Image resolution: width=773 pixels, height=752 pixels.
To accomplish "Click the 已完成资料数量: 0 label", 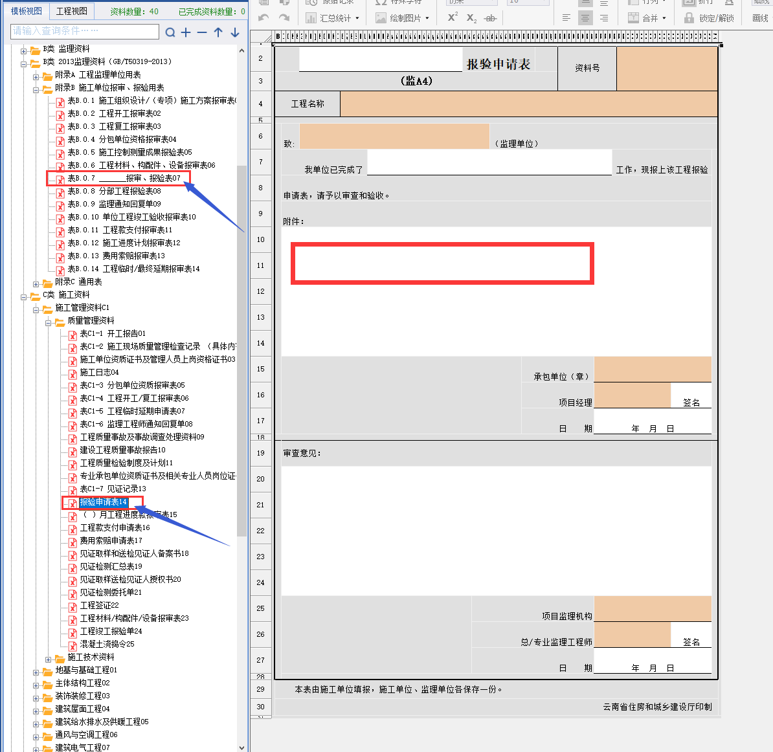I will (212, 12).
